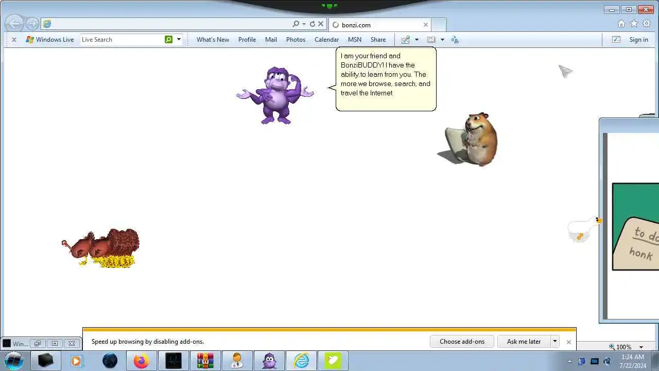The image size is (659, 371).
Task: Open a new tab beside bonzi.com
Action: (x=439, y=25)
